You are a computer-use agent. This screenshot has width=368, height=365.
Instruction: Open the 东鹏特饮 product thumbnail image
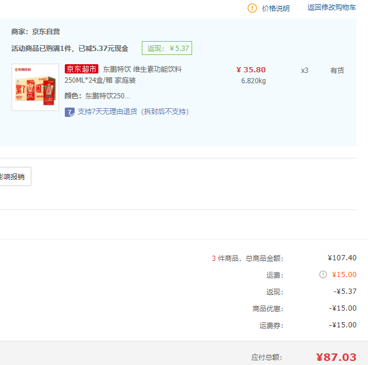pos(35,87)
